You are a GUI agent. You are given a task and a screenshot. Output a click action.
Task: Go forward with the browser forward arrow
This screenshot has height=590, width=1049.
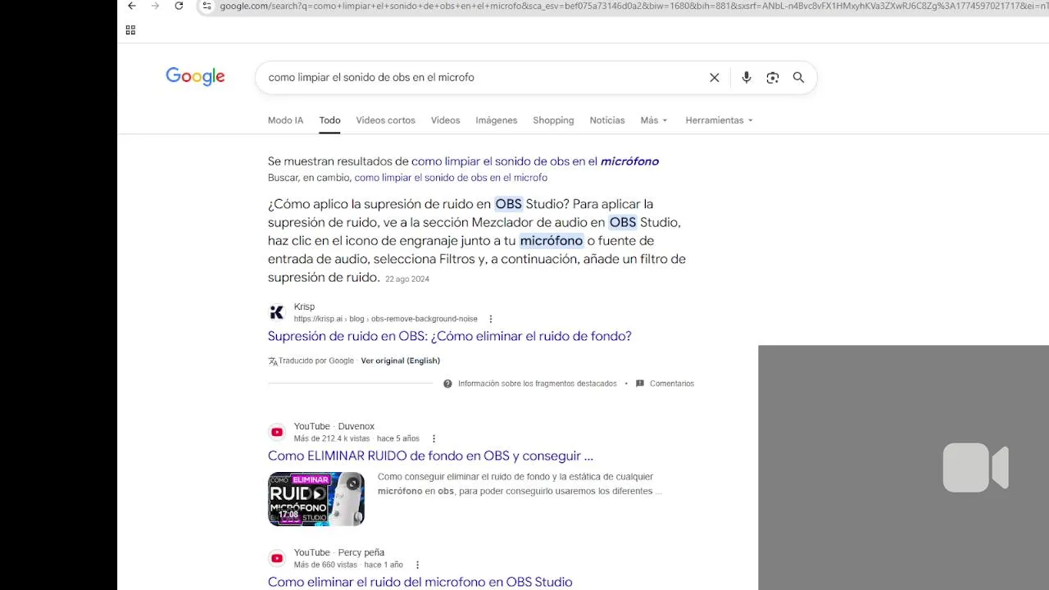coord(155,6)
